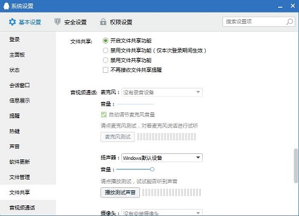
Task: Open the 摄像头 device dropdown
Action: point(162,212)
